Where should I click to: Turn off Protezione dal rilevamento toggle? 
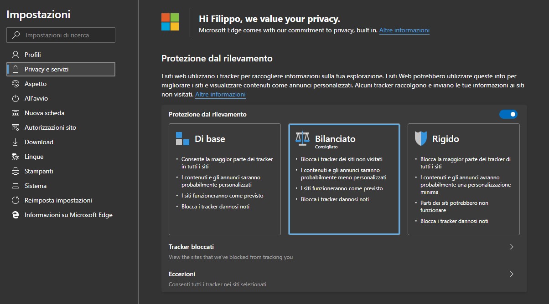click(508, 114)
